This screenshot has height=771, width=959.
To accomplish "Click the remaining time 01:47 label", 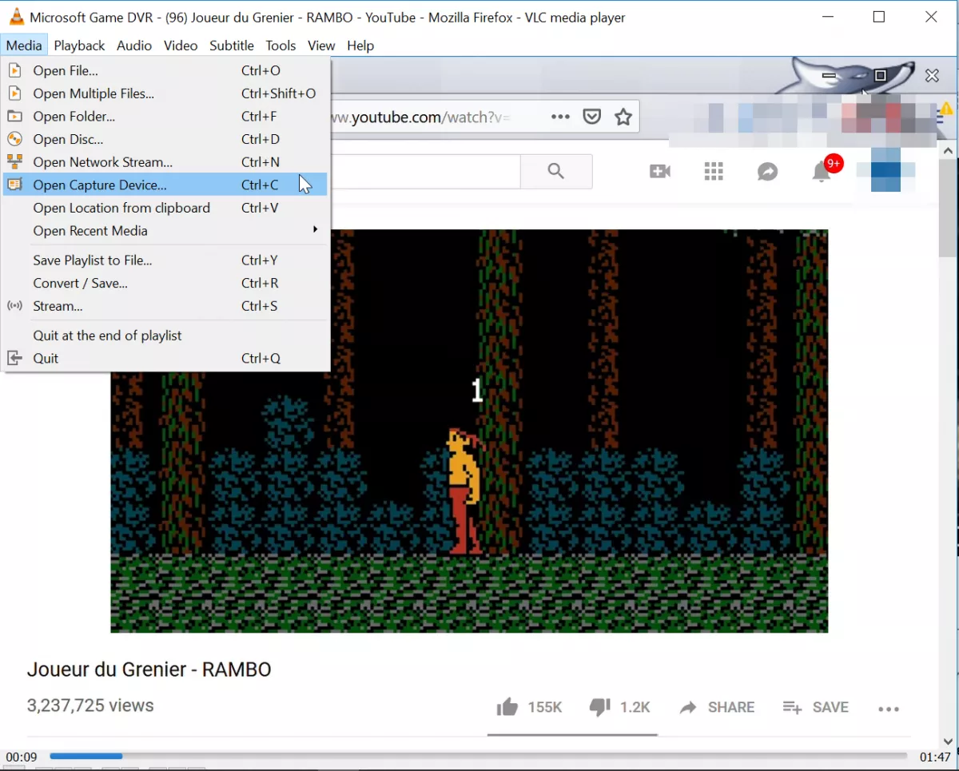I will pos(935,757).
